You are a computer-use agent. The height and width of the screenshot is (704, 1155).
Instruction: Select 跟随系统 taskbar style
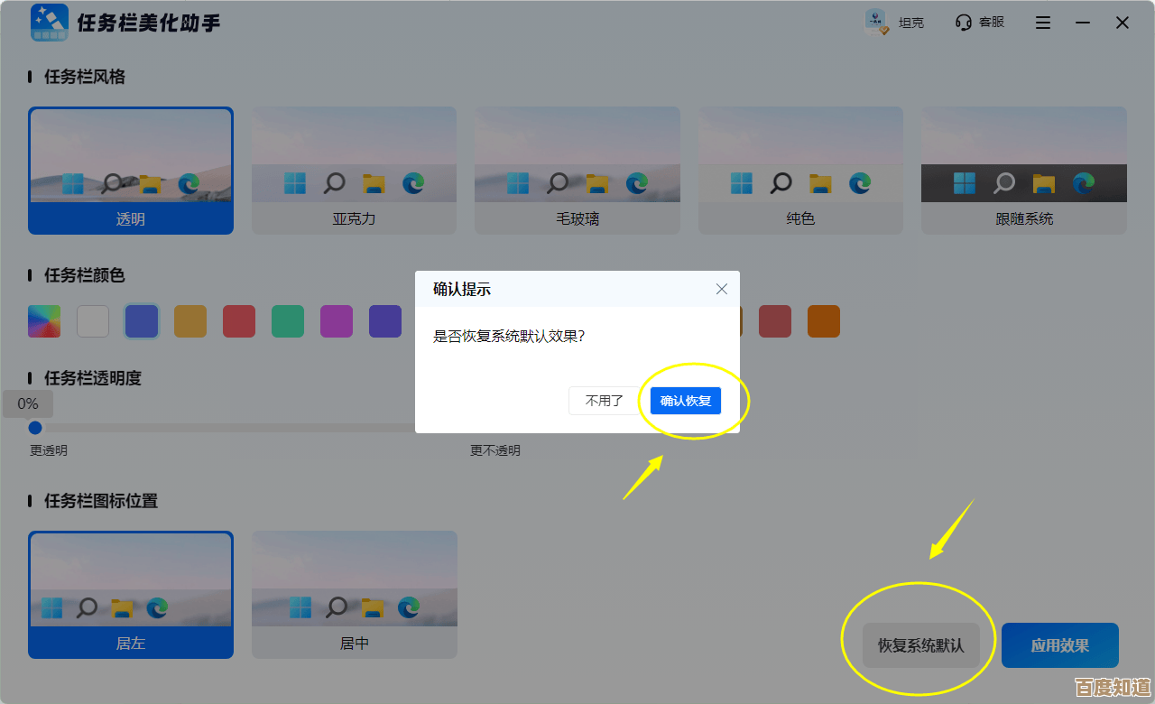1024,171
